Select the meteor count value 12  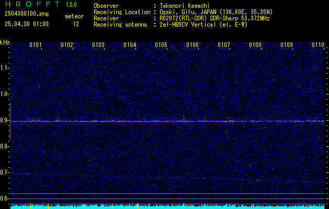(x=76, y=24)
